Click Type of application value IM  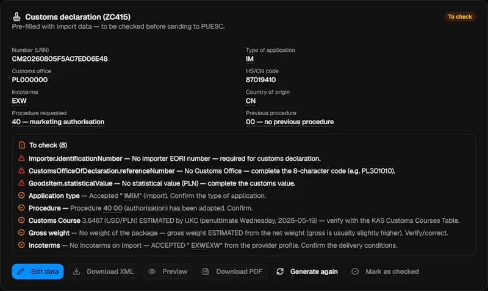249,58
